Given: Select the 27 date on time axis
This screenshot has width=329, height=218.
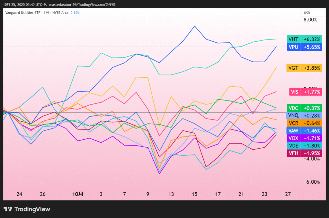Looking at the screenshot, I should coord(288,194).
